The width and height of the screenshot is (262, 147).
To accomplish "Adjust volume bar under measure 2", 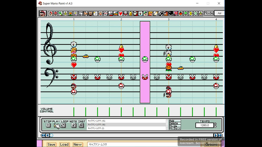I will coord(121,112).
